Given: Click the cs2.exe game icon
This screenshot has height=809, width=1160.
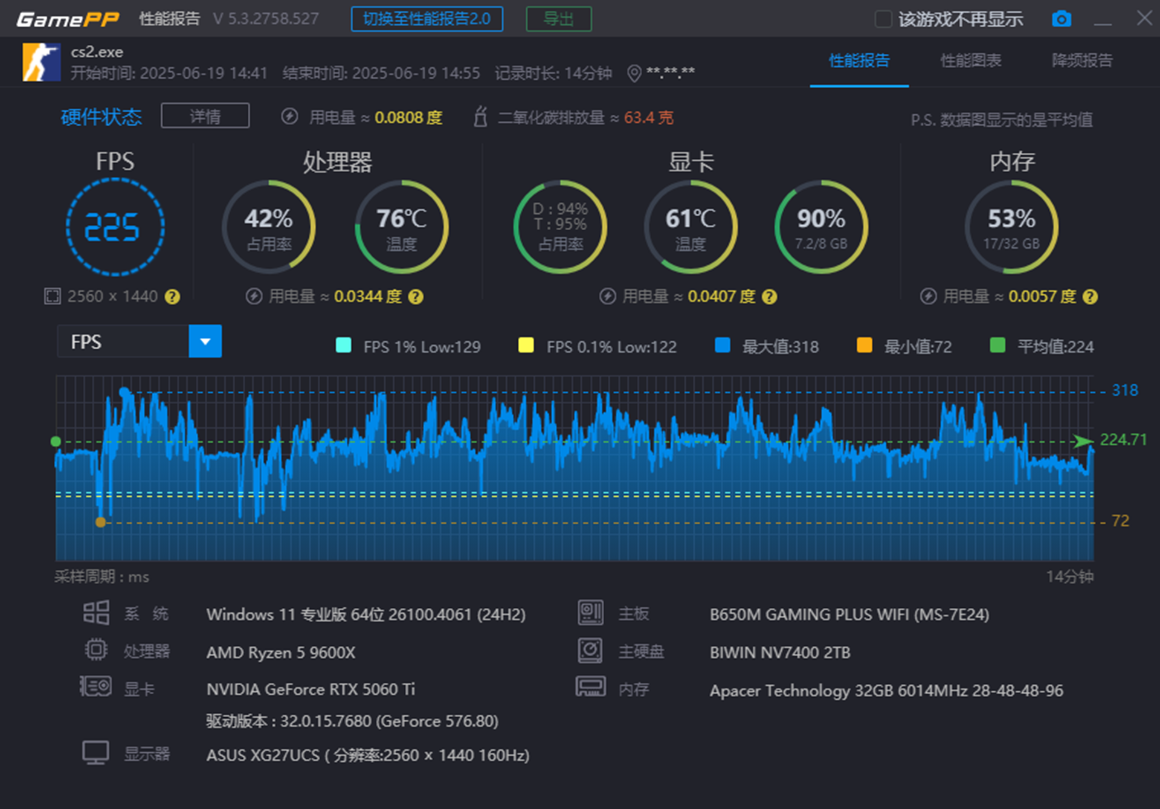Looking at the screenshot, I should (41, 62).
